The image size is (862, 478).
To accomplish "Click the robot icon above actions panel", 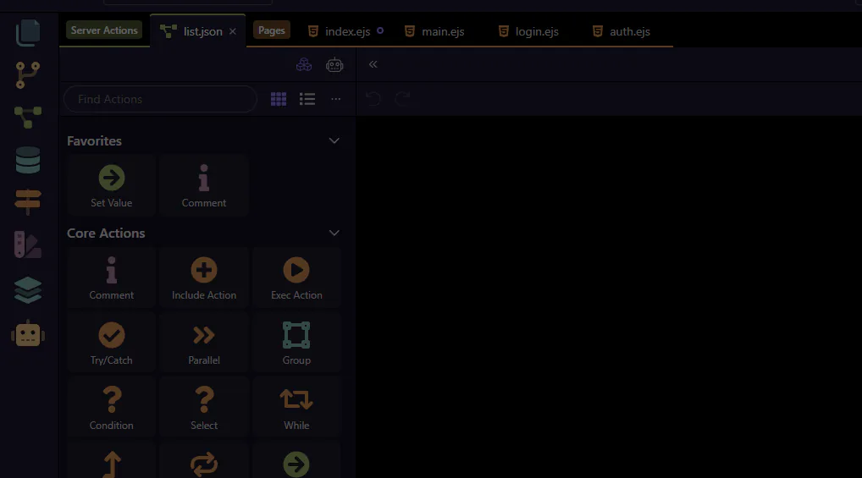I will (x=334, y=65).
